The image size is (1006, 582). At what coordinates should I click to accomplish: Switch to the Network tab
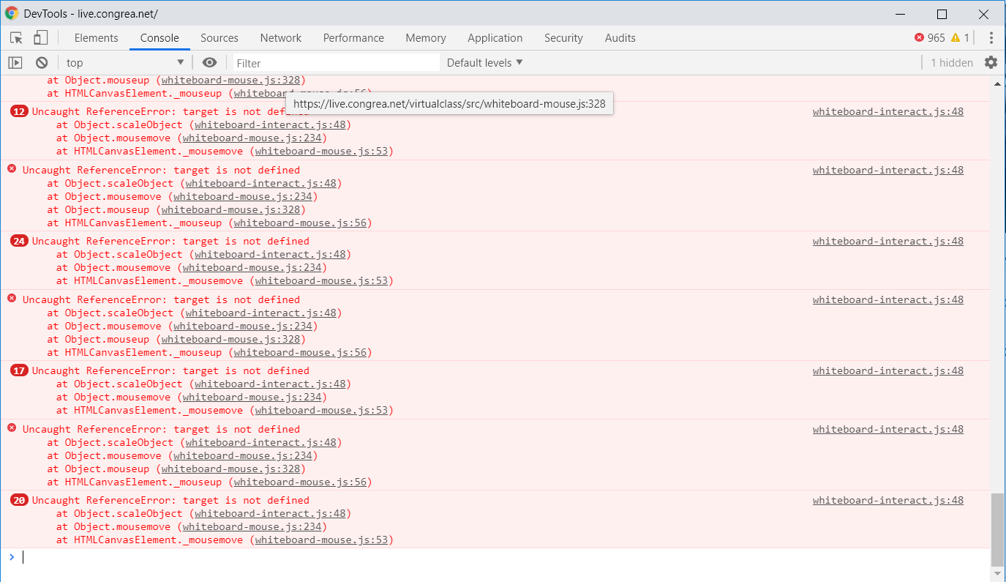(x=280, y=37)
